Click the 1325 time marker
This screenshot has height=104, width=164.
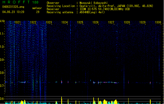[x=80, y=22]
